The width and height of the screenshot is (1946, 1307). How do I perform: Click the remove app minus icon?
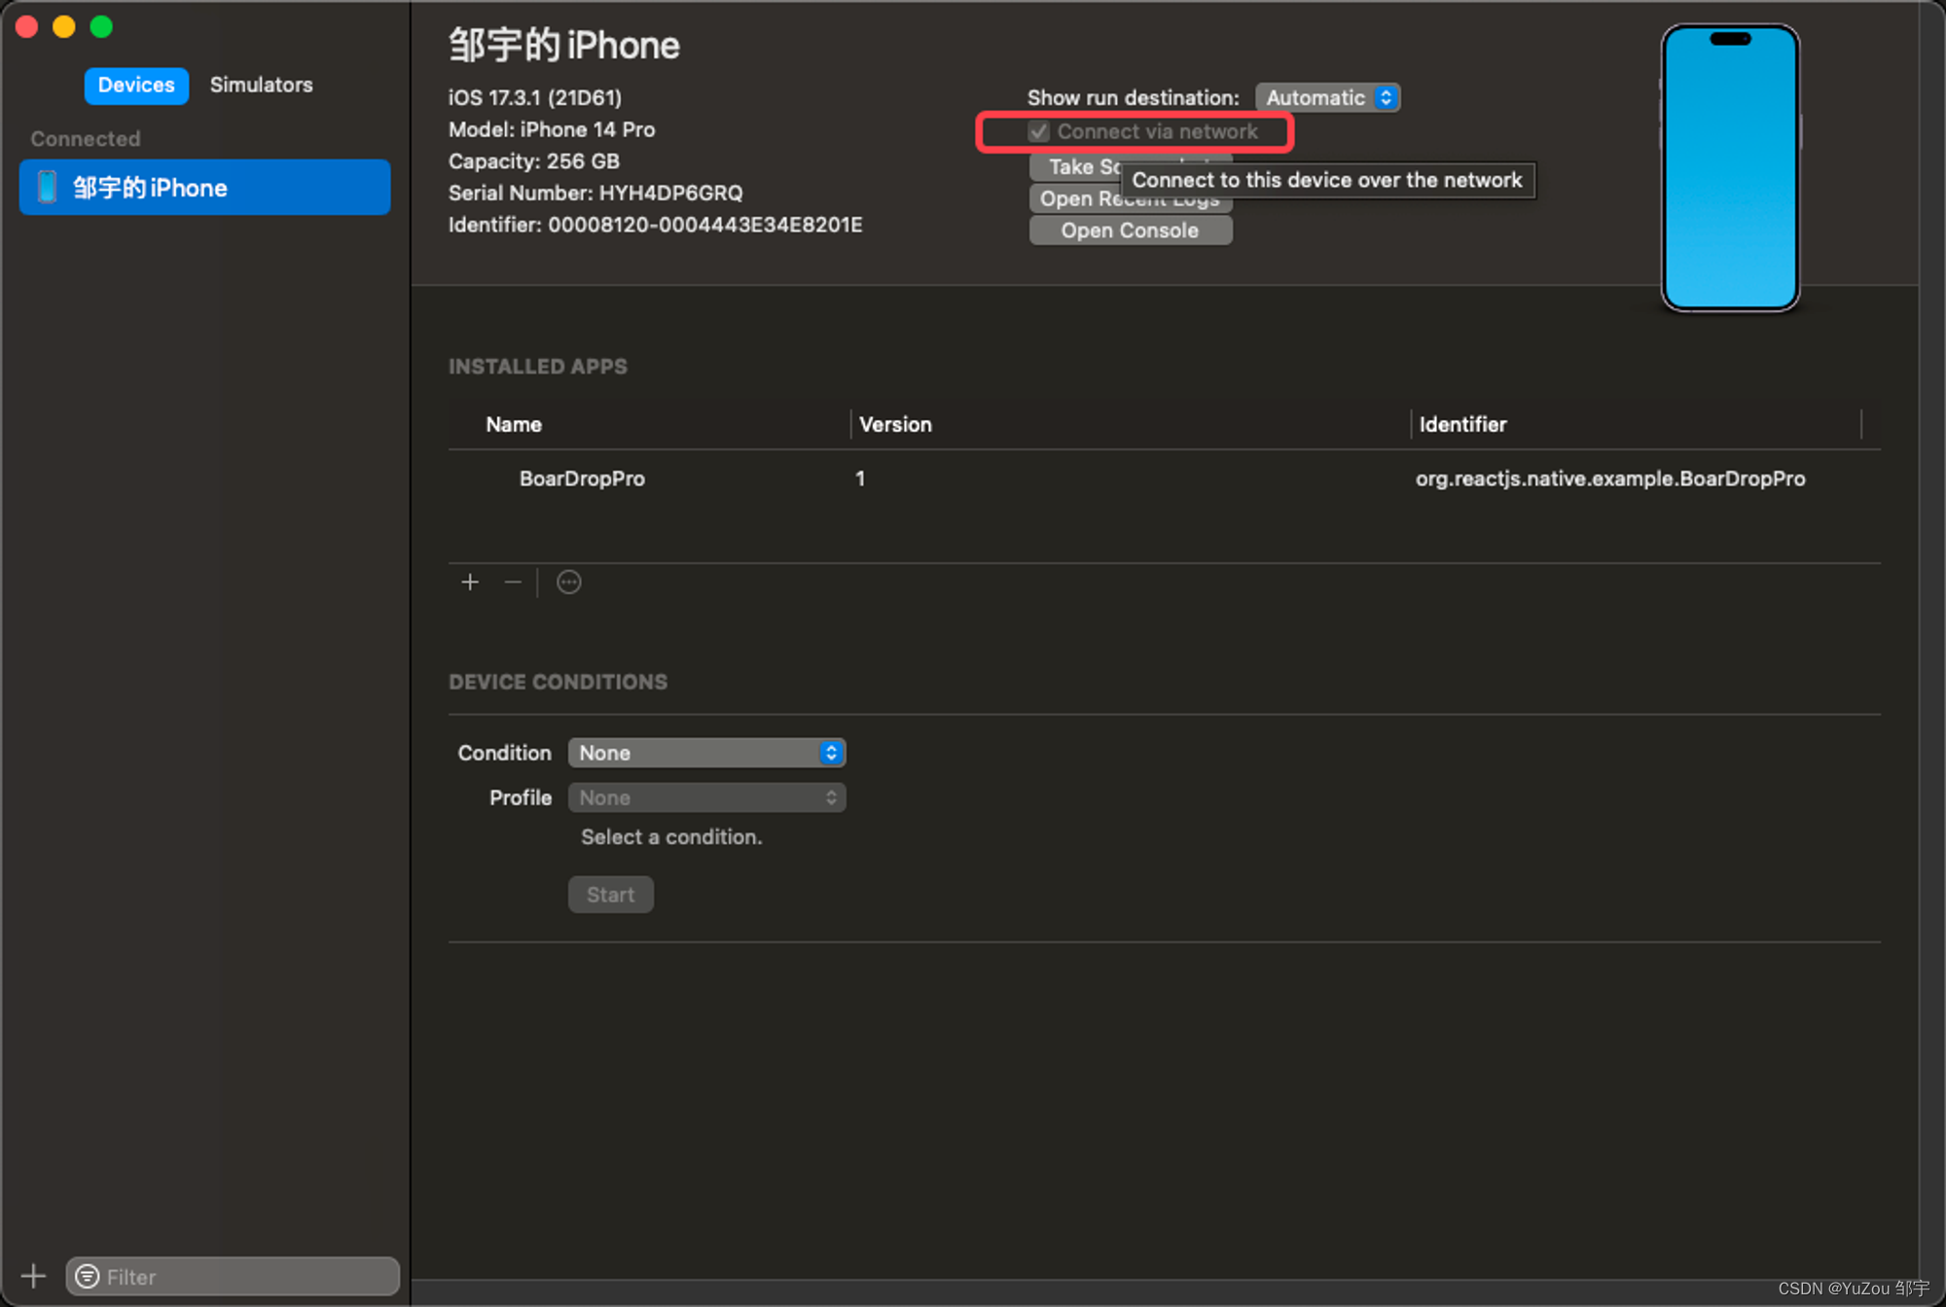(x=513, y=582)
